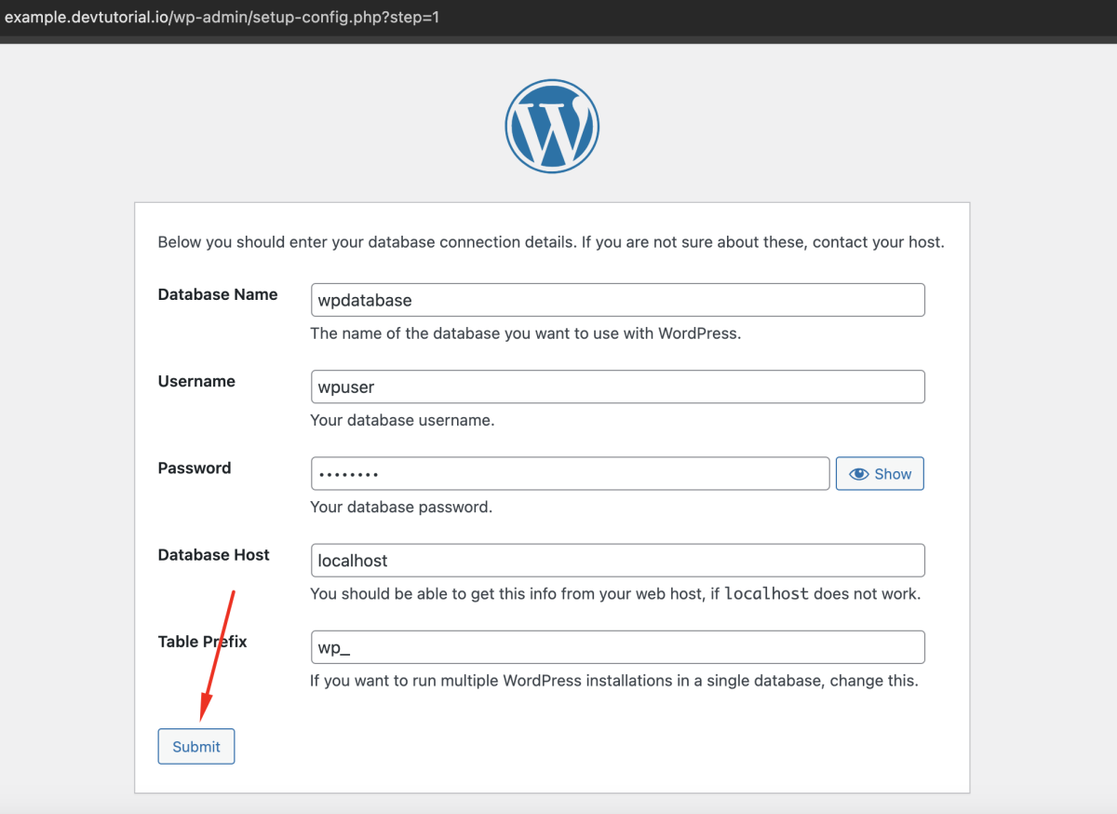Screen dimensions: 1117x814
Task: Click the Password field label
Action: [195, 468]
